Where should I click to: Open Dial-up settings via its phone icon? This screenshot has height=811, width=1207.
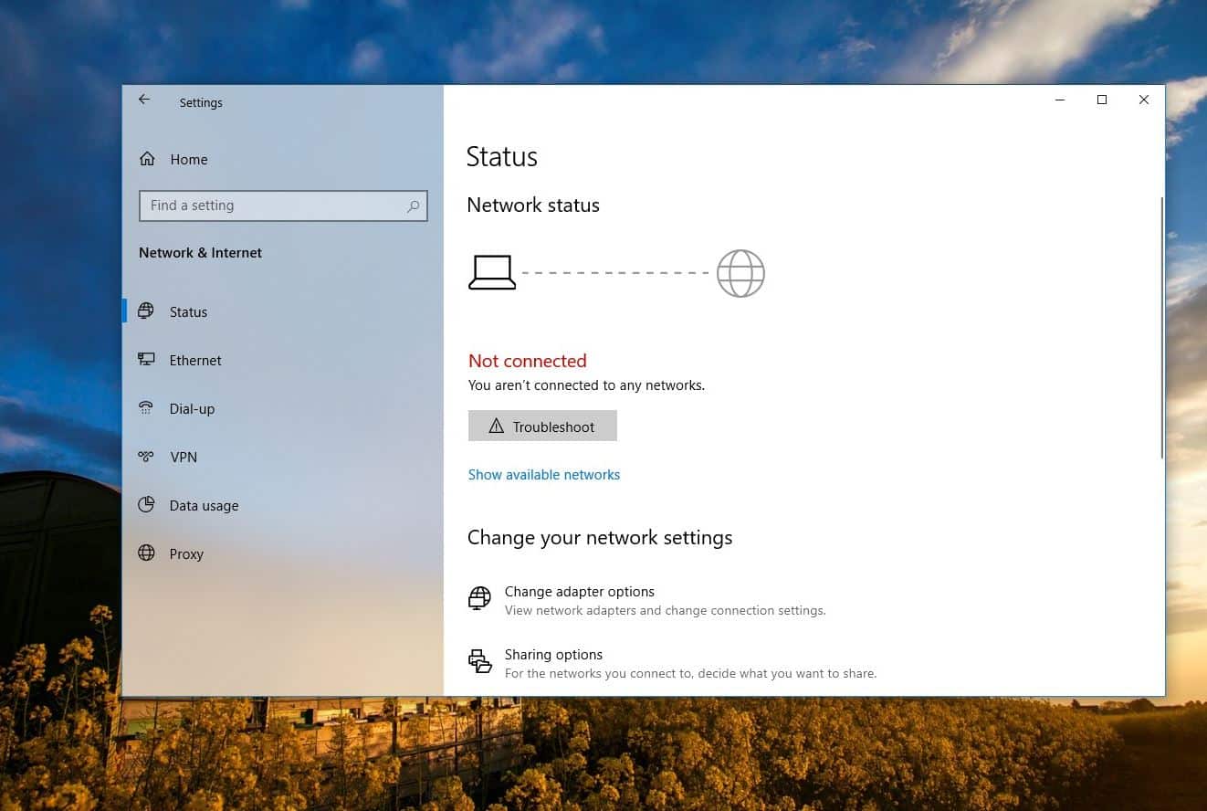[147, 408]
